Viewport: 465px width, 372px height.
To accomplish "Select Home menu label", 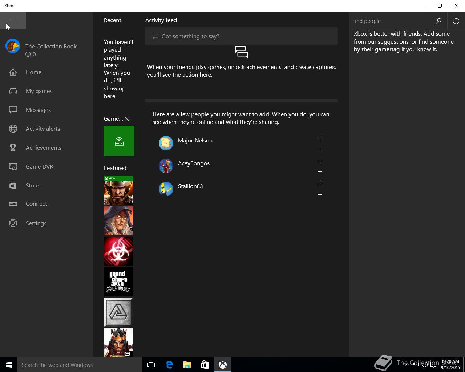I will 33,72.
